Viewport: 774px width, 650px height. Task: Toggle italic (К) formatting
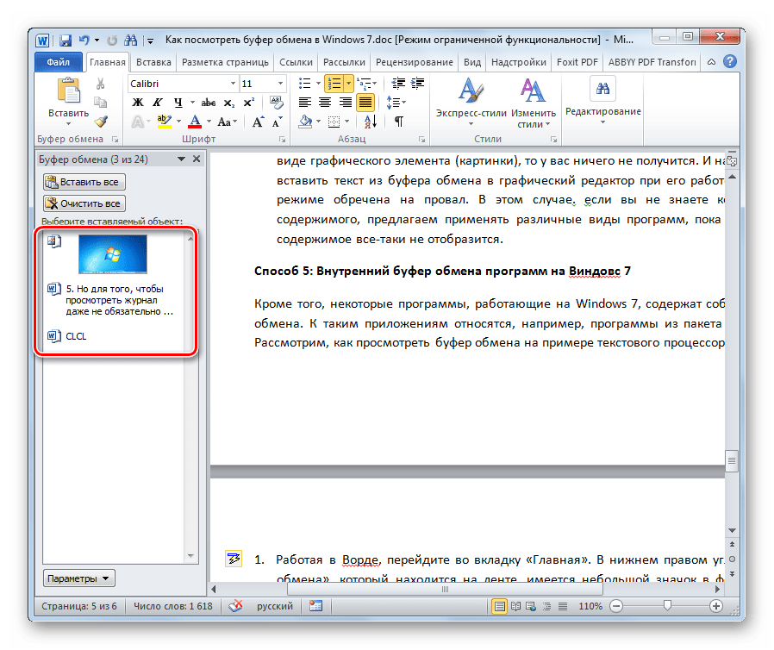(158, 103)
